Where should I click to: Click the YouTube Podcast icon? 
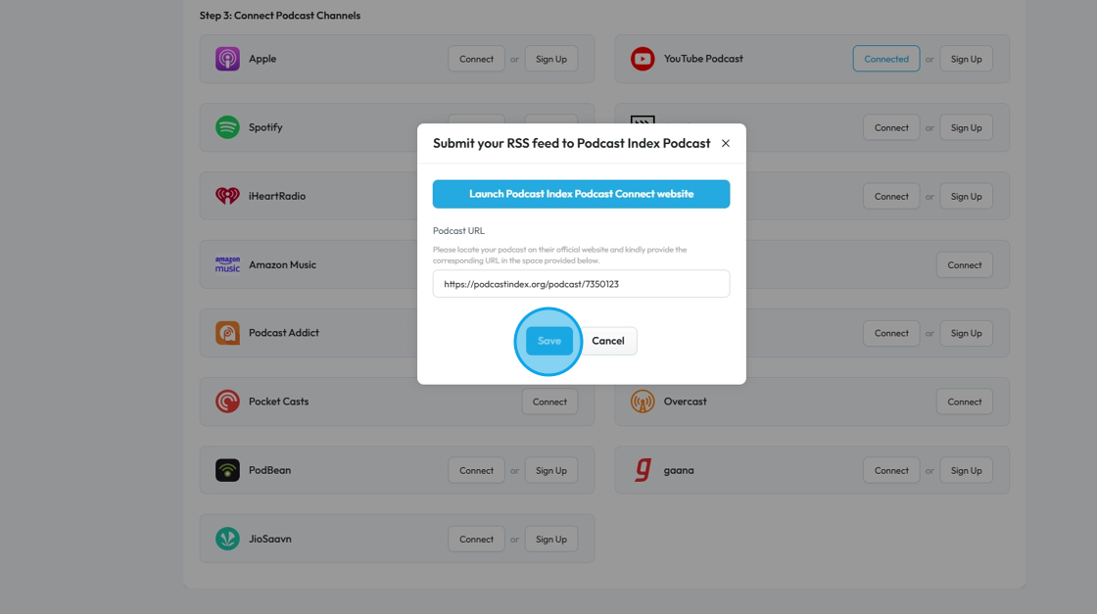(x=643, y=59)
